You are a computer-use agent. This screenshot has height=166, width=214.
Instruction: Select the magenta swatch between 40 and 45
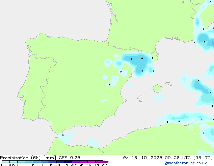click(x=91, y=162)
